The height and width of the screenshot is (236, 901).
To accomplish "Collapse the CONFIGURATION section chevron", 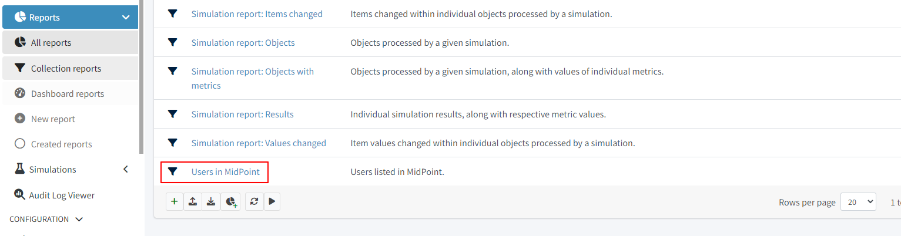I will [x=79, y=219].
